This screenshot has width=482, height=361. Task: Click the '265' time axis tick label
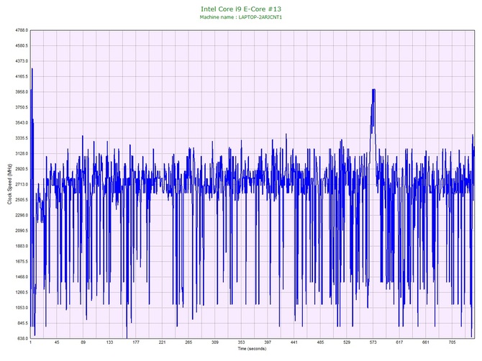(x=188, y=342)
